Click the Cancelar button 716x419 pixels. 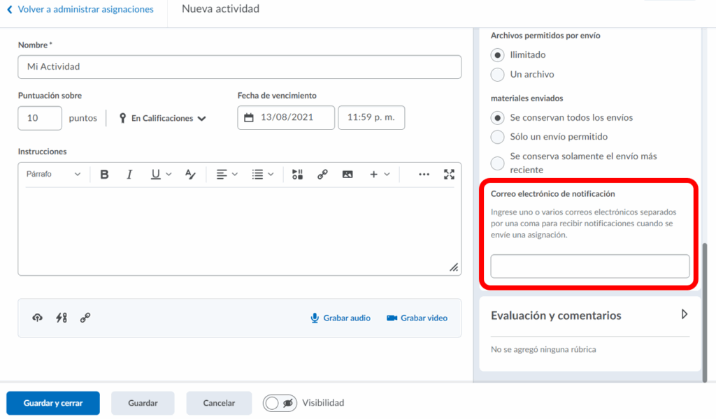click(x=218, y=403)
